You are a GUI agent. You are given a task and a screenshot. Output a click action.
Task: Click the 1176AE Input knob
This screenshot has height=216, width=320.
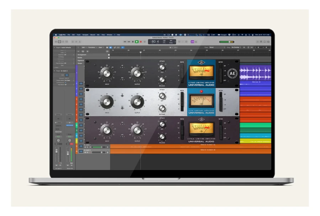pos(107,73)
